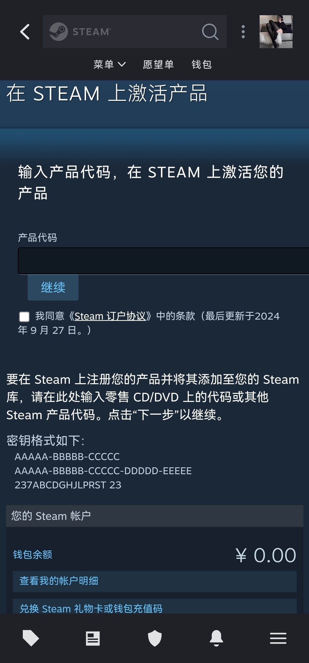The height and width of the screenshot is (663, 309).
Task: Expand the 菜单 dropdown
Action: pyautogui.click(x=110, y=64)
